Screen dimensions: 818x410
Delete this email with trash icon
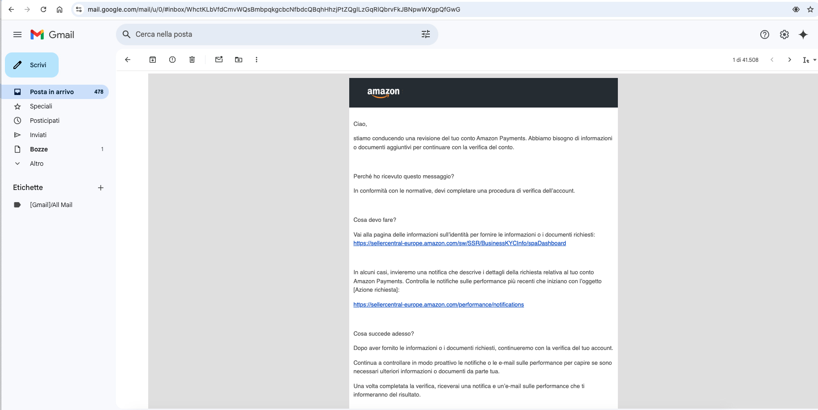(x=192, y=60)
